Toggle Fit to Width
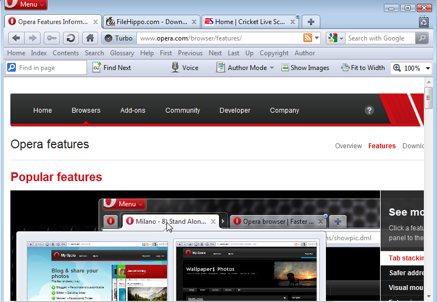This screenshot has height=302, width=437. point(363,68)
